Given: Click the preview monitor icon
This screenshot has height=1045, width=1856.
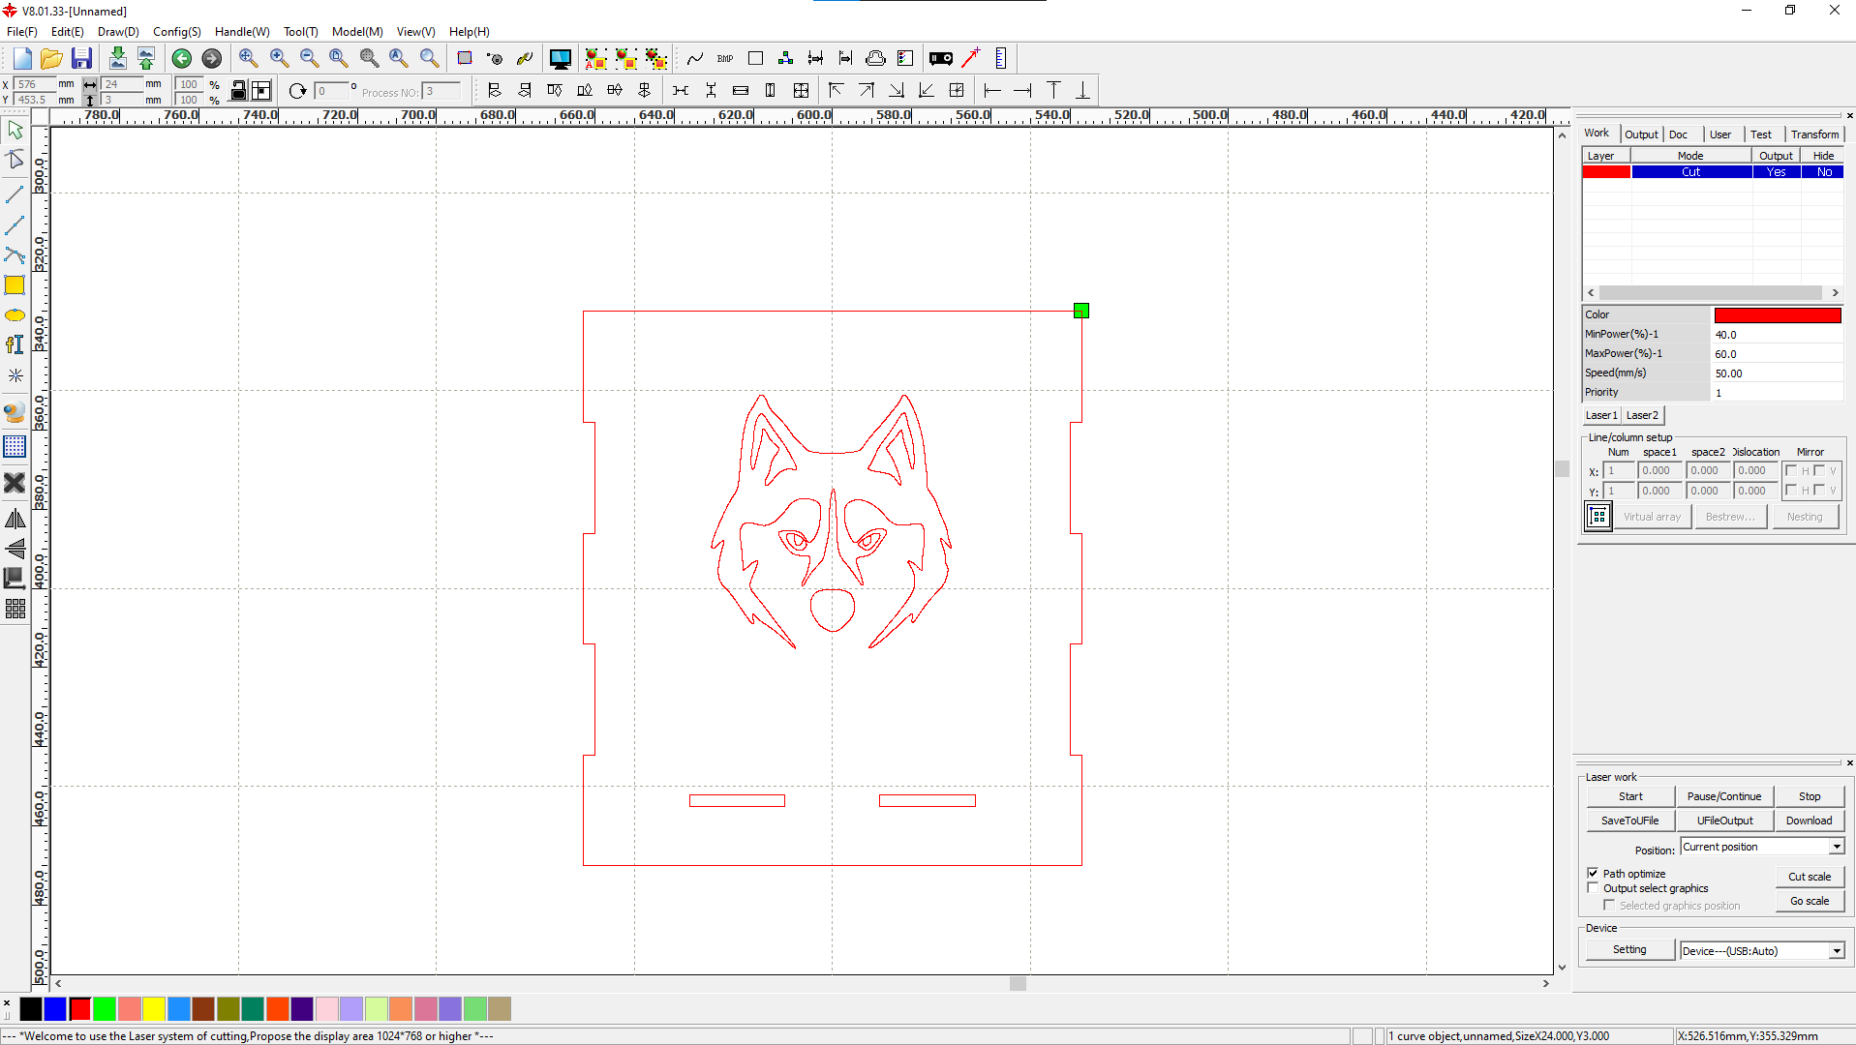Looking at the screenshot, I should (560, 59).
